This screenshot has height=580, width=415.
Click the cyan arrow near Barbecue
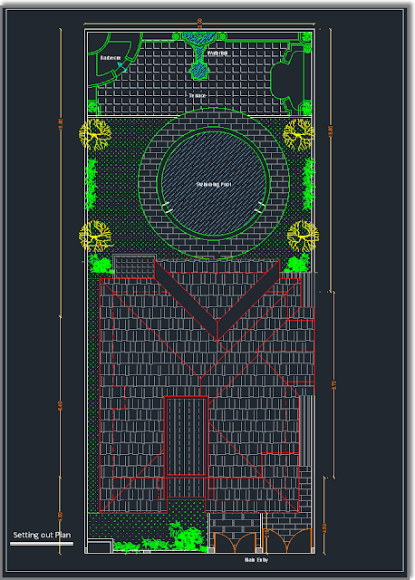click(x=122, y=67)
